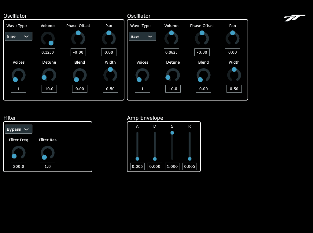Screen dimensions: 313x233
Task: Click the first oscillator Voices knob
Action: click(x=19, y=75)
